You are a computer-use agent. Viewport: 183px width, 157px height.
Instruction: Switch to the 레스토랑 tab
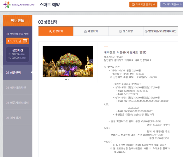click(x=126, y=31)
